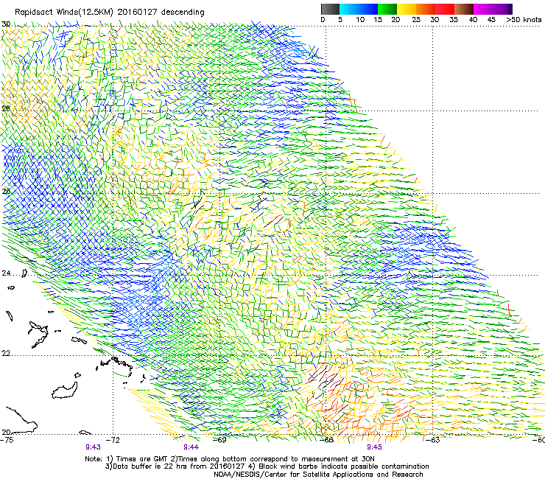Click the orange 25-30 knots color segment
This screenshot has width=545, height=479.
(x=426, y=9)
